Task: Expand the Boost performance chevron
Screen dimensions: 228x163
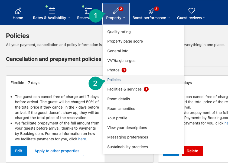Action: click(169, 18)
